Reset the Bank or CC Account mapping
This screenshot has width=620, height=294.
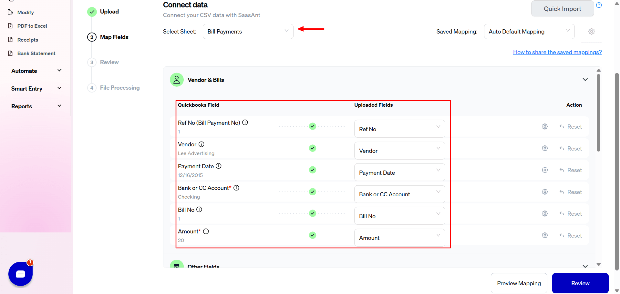pyautogui.click(x=571, y=192)
